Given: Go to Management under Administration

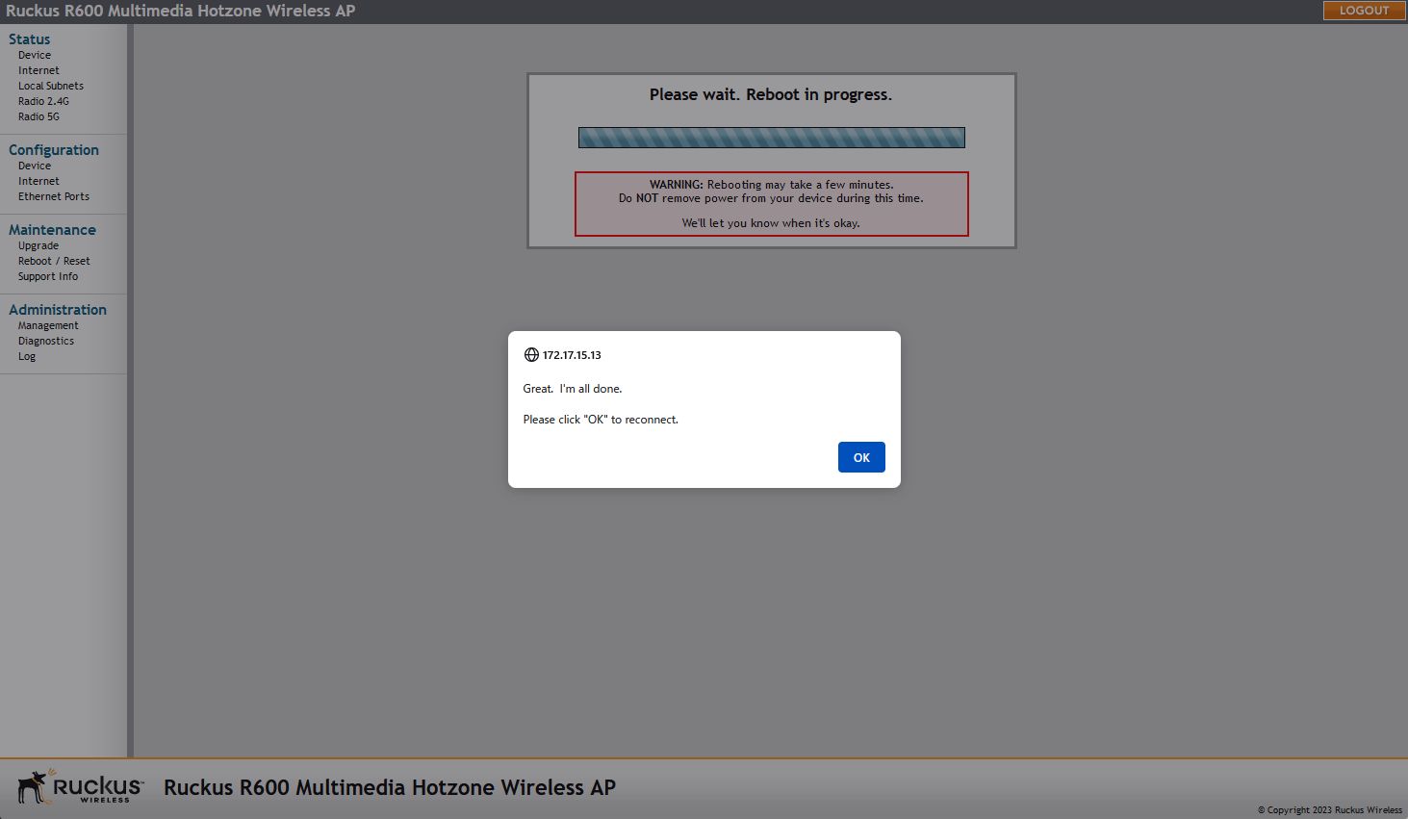Looking at the screenshot, I should pyautogui.click(x=48, y=325).
